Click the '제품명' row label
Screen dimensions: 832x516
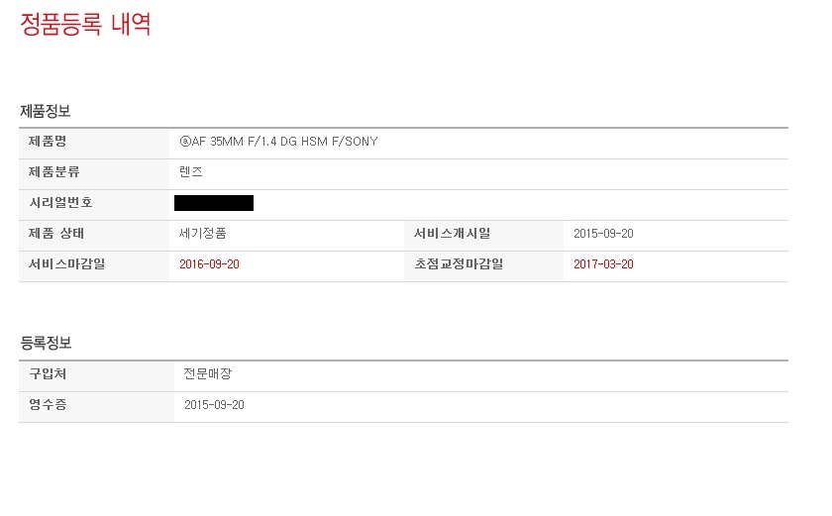click(x=48, y=142)
